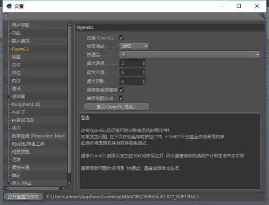Click the 打开配置文件夹 button

pyautogui.click(x=23, y=197)
